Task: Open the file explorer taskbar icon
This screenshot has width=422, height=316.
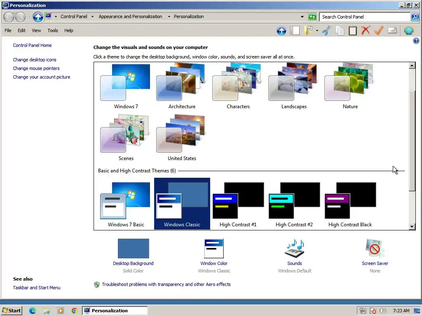Action: click(47, 311)
